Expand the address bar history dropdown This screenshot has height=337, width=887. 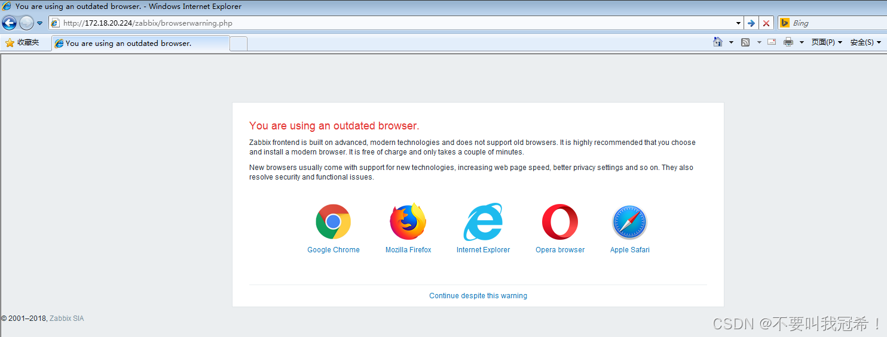coord(739,23)
